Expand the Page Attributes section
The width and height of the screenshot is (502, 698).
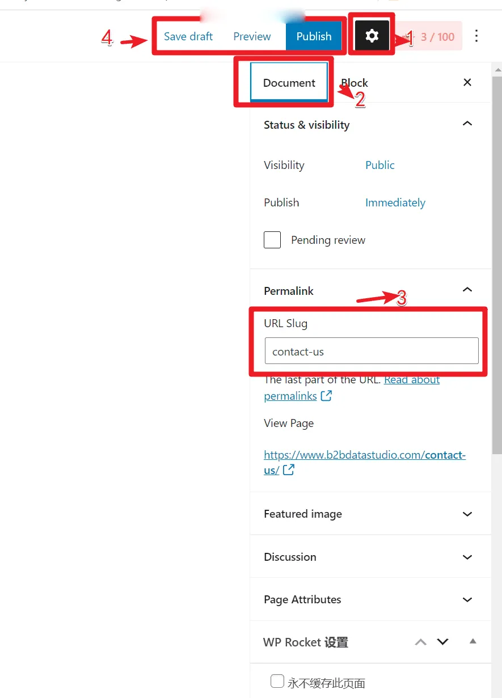coord(370,599)
